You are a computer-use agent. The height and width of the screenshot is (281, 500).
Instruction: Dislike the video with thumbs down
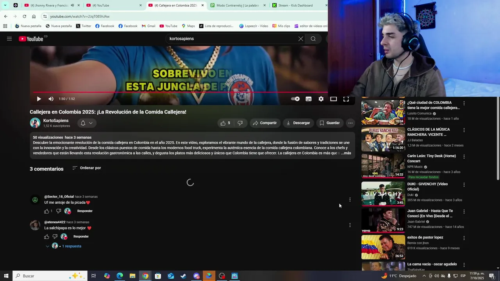pos(240,123)
